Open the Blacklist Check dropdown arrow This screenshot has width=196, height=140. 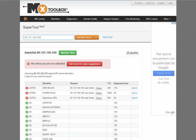(96, 37)
